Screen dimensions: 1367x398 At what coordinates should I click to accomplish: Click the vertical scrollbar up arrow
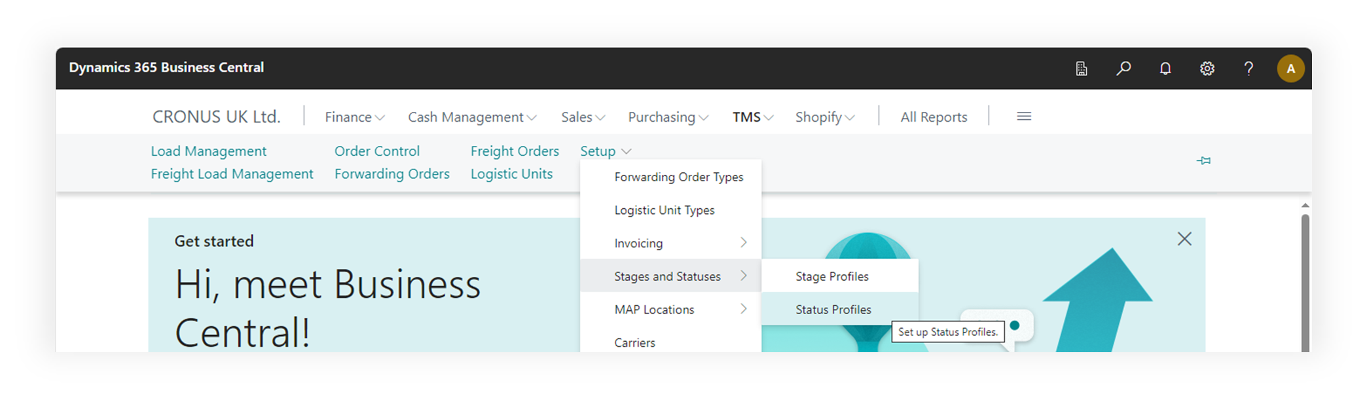[x=1305, y=206]
